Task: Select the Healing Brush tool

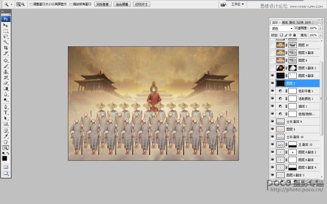Action: coord(6,61)
